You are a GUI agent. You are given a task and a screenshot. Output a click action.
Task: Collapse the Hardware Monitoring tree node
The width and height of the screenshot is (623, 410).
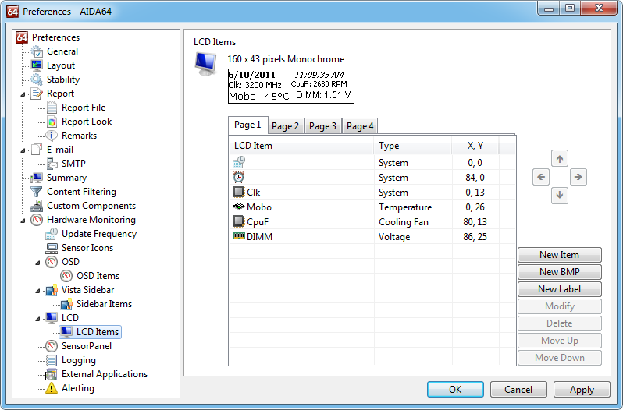[23, 221]
